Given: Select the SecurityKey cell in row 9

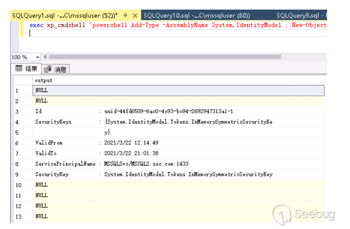Looking at the screenshot, I should tap(178, 175).
